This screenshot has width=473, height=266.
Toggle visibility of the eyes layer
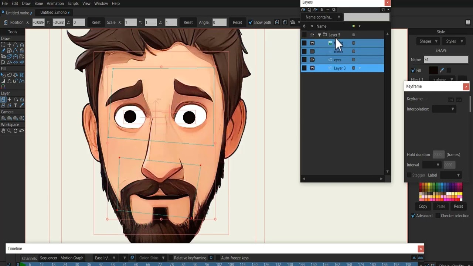coord(312,60)
